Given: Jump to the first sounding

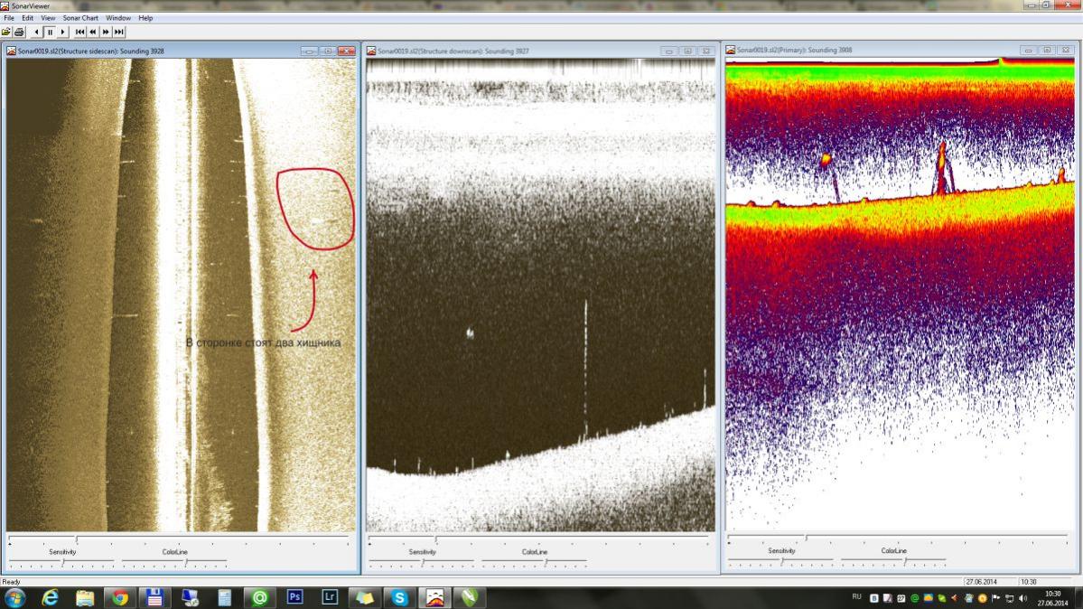Looking at the screenshot, I should coord(79,32).
